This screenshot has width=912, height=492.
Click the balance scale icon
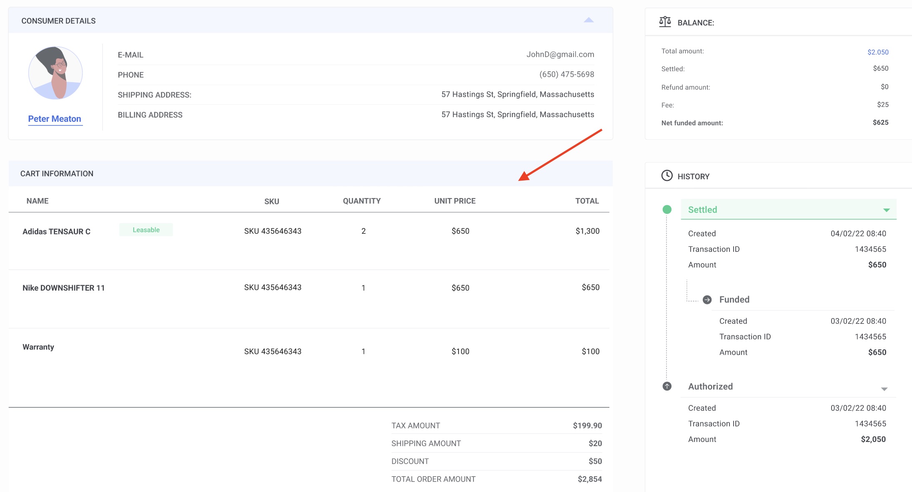click(x=665, y=22)
